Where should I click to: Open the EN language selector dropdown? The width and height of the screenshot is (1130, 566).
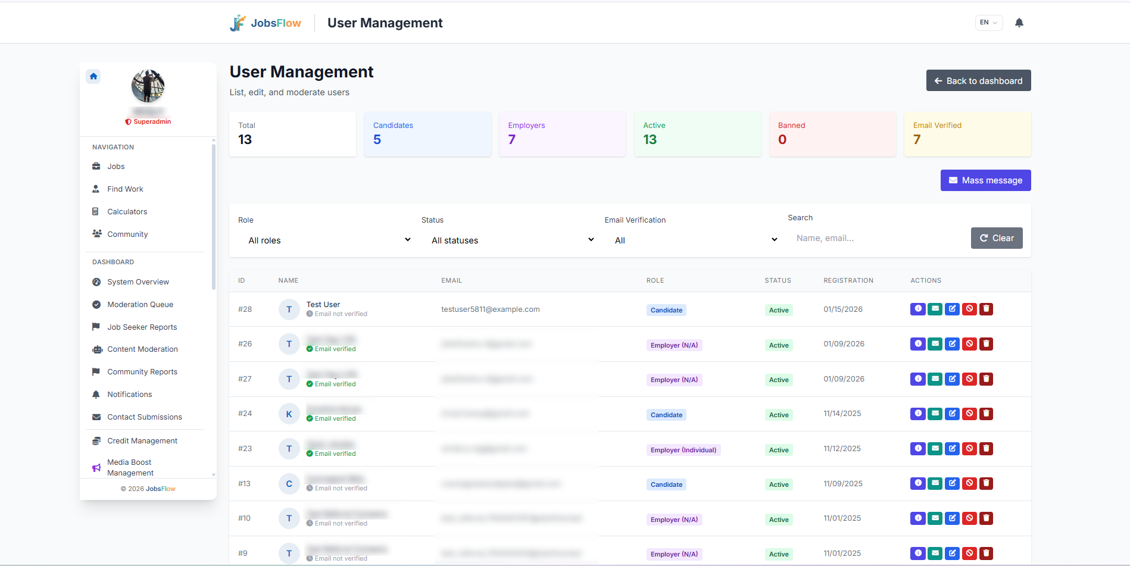point(988,22)
